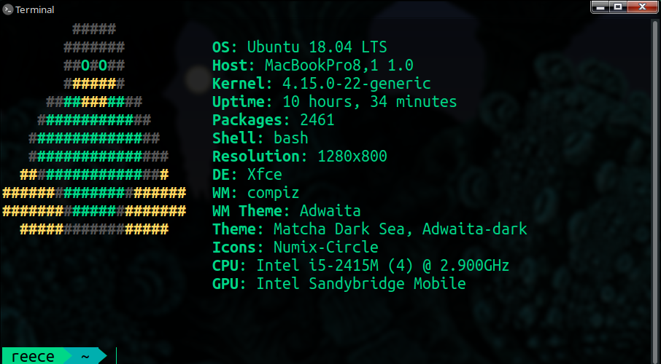Click the '4.15.0-22-generic' kernel version text
This screenshot has width=661, height=364.
click(357, 83)
